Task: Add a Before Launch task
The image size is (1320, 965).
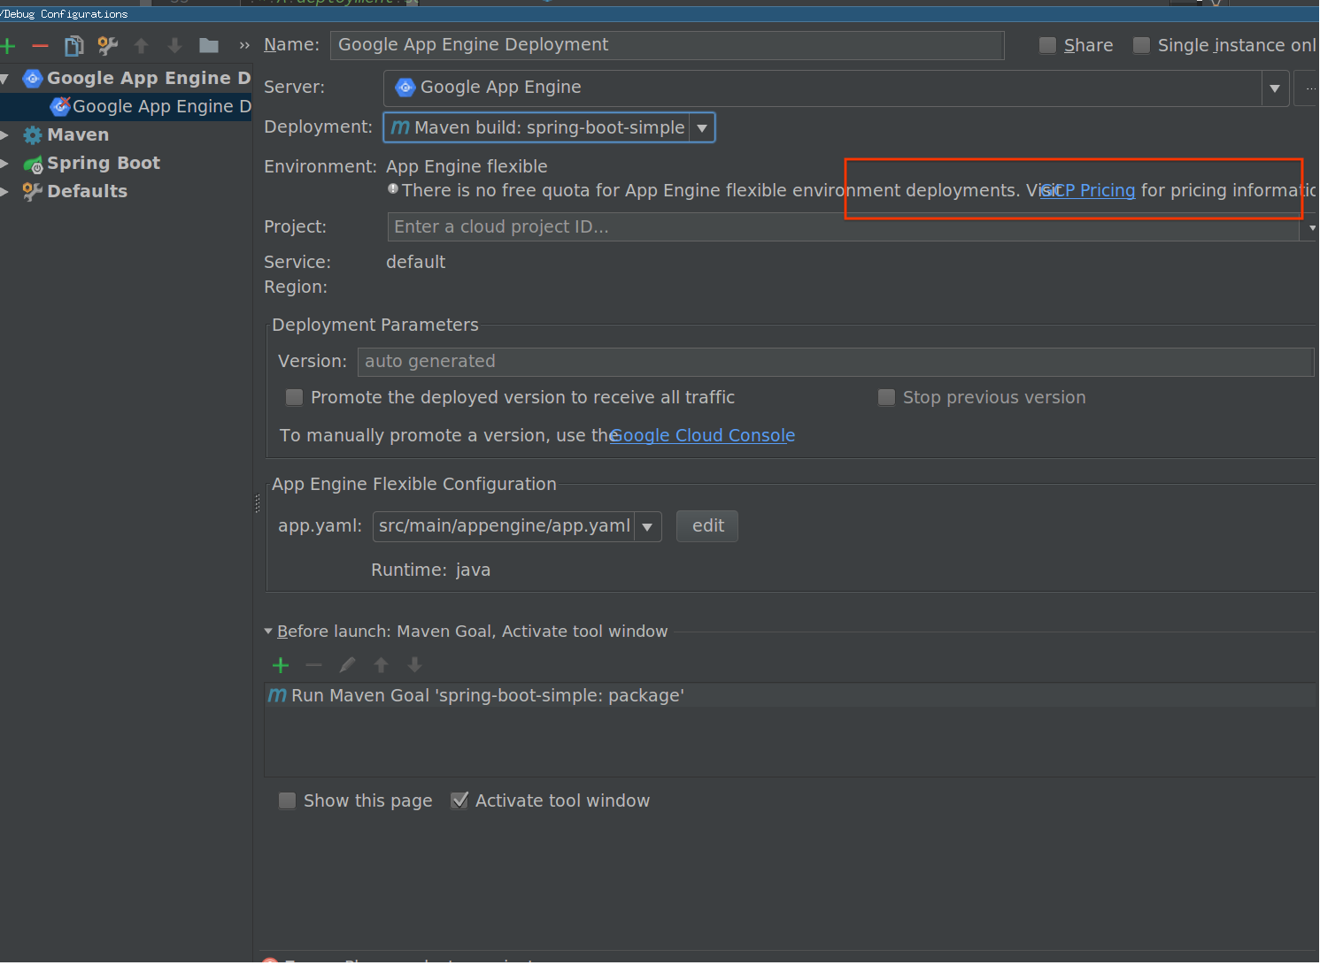Action: pos(281,665)
